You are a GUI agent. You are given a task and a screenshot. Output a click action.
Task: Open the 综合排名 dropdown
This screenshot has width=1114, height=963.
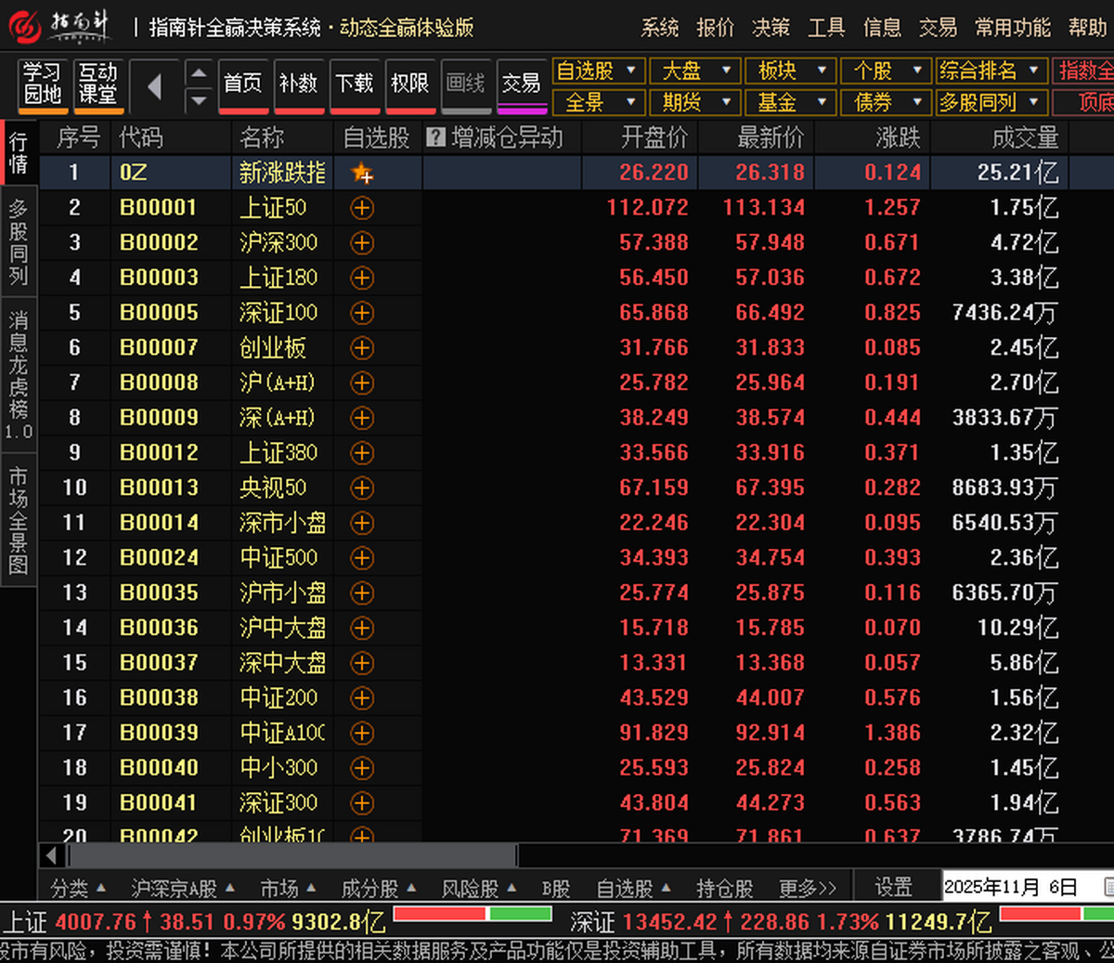coord(990,71)
